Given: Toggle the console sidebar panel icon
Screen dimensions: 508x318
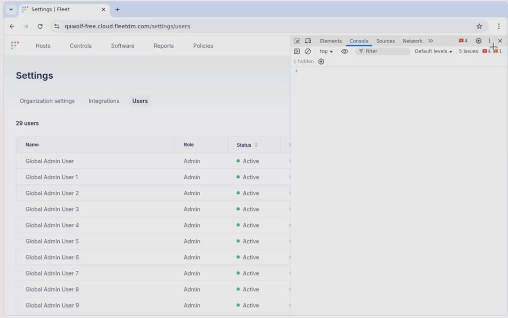Looking at the screenshot, I should tap(297, 51).
